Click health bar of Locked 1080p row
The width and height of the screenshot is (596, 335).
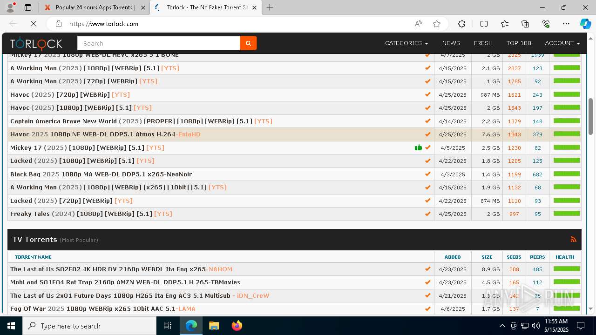567,161
